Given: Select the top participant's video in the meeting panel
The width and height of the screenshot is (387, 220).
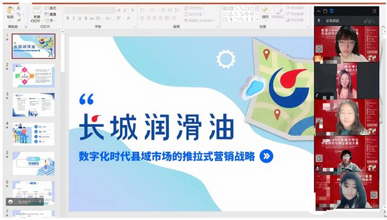Looking at the screenshot, I should [347, 44].
